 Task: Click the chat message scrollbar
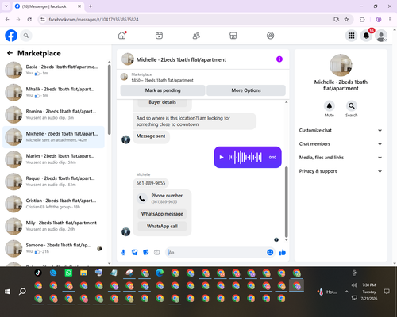(286, 202)
